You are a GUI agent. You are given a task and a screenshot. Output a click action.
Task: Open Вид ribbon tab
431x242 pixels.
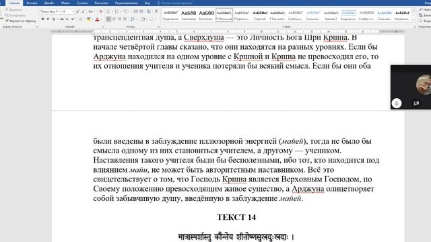[147, 3]
